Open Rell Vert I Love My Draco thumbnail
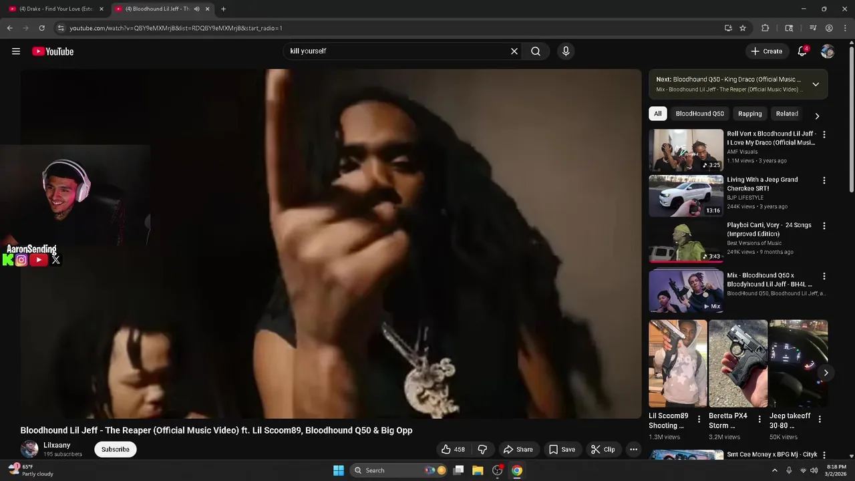855x481 pixels. click(x=686, y=150)
